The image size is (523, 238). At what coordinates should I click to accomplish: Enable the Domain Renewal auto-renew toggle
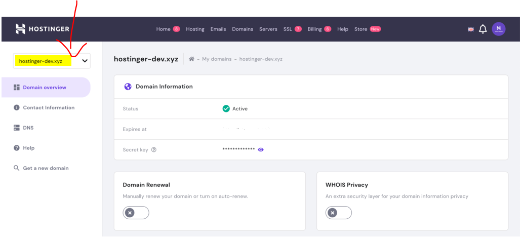coord(136,213)
